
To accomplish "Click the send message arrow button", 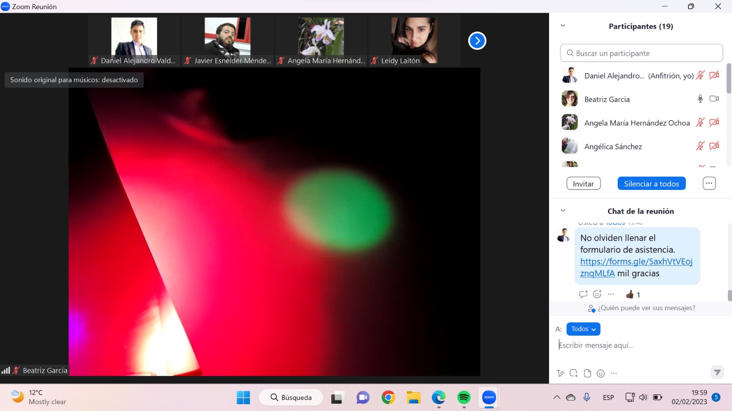I will (717, 373).
